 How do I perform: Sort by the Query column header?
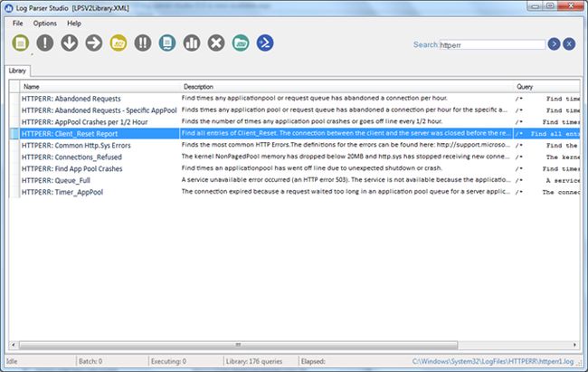546,87
